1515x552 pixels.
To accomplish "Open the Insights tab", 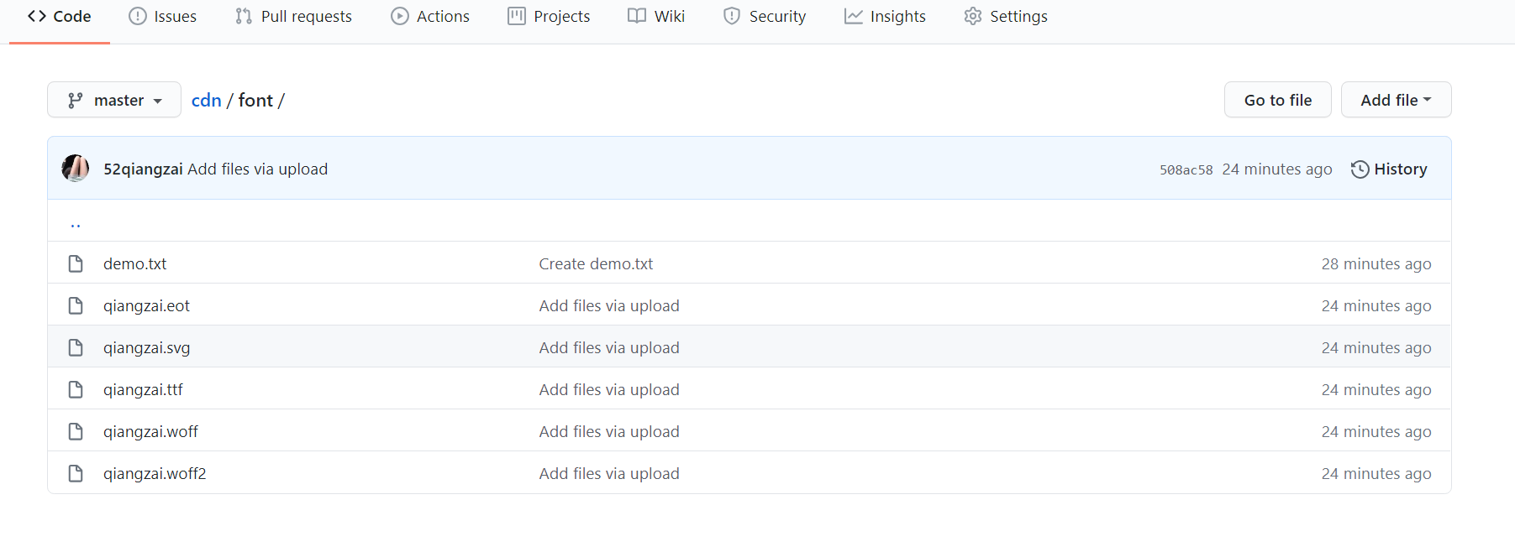I will [885, 17].
